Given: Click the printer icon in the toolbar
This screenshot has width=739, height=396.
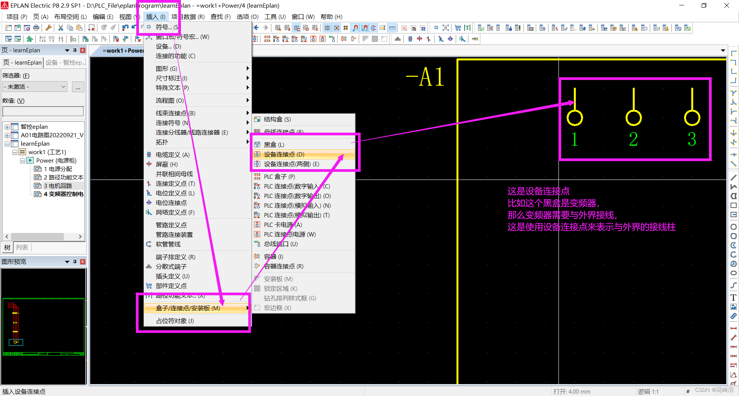Looking at the screenshot, I should (x=36, y=27).
